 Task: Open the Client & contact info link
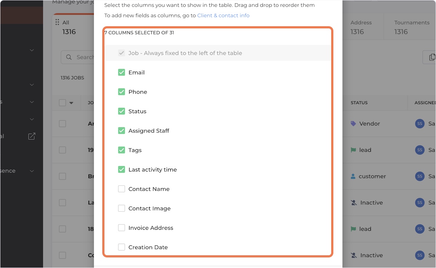pos(223,16)
